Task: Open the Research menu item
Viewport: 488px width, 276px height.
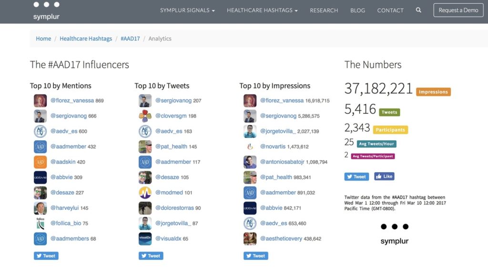Action: [324, 10]
